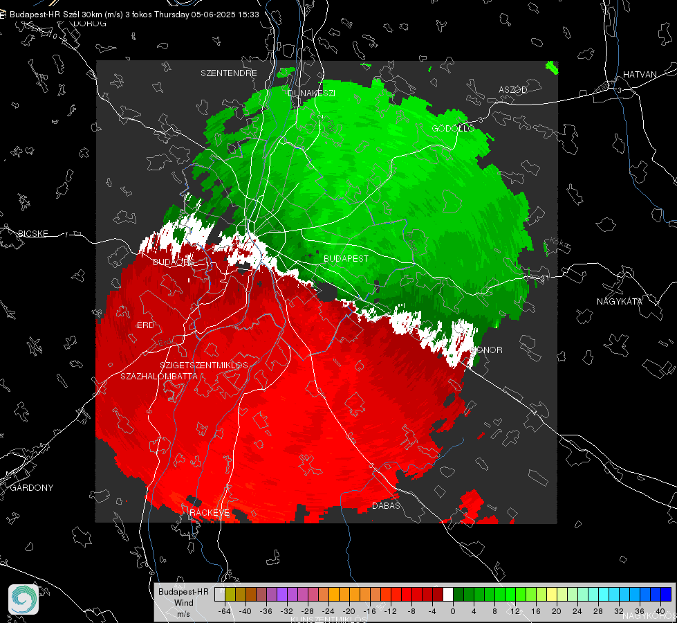The image size is (677, 623).
Task: Click the GÁRDONY town label
Action: (32, 488)
